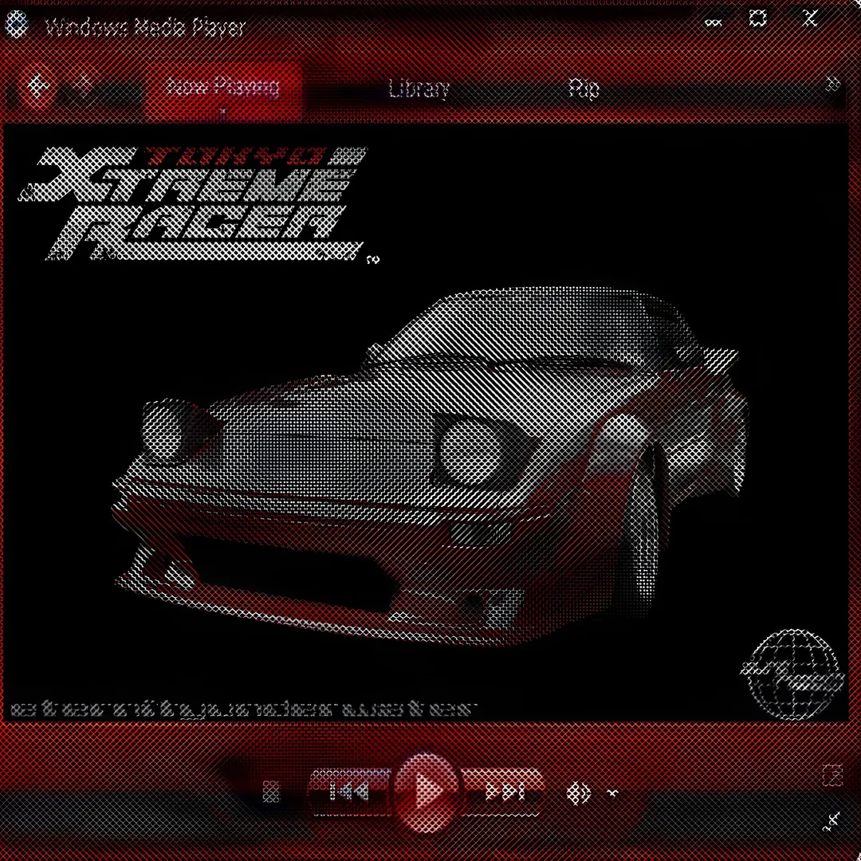Open the Rip tab
Image resolution: width=861 pixels, height=861 pixels.
point(584,88)
